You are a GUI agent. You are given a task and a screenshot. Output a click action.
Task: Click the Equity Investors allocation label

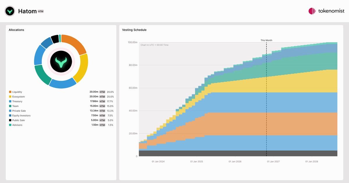21,116
